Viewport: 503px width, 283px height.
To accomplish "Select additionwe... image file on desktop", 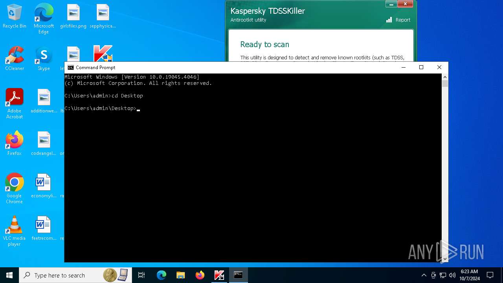I will 44,101.
